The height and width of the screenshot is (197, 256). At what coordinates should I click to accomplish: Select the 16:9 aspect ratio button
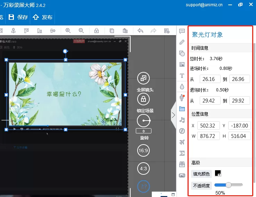(x=143, y=150)
